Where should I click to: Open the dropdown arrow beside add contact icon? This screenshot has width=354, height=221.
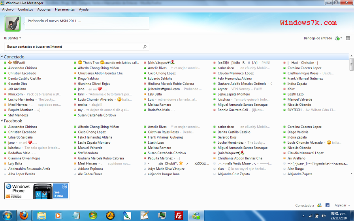tap(341, 38)
